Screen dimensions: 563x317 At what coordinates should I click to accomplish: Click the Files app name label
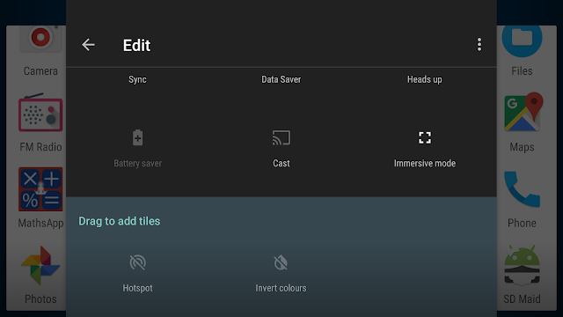tap(522, 70)
